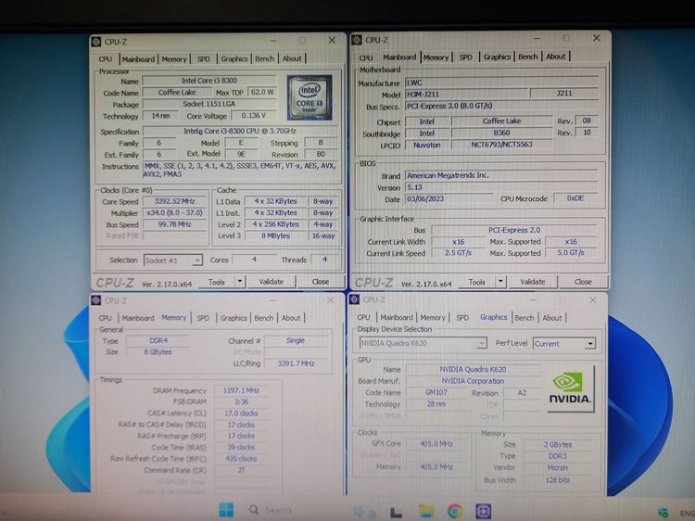Open Bench tab in CPU window
This screenshot has width=695, height=521.
(265, 58)
